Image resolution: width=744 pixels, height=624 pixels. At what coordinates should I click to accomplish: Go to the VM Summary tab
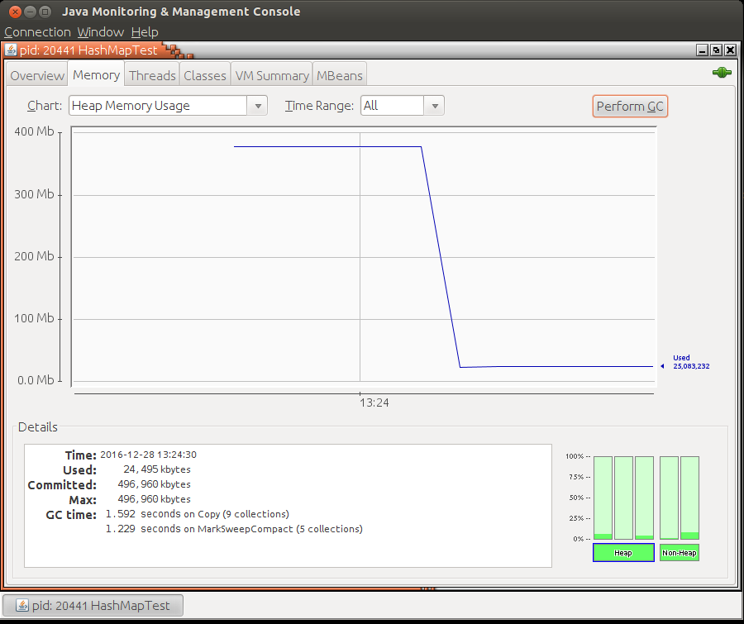(271, 75)
